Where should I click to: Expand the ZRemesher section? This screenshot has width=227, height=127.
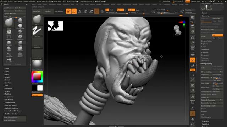coord(205,61)
